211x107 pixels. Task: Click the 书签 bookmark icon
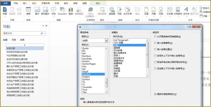pyautogui.click(x=119, y=10)
